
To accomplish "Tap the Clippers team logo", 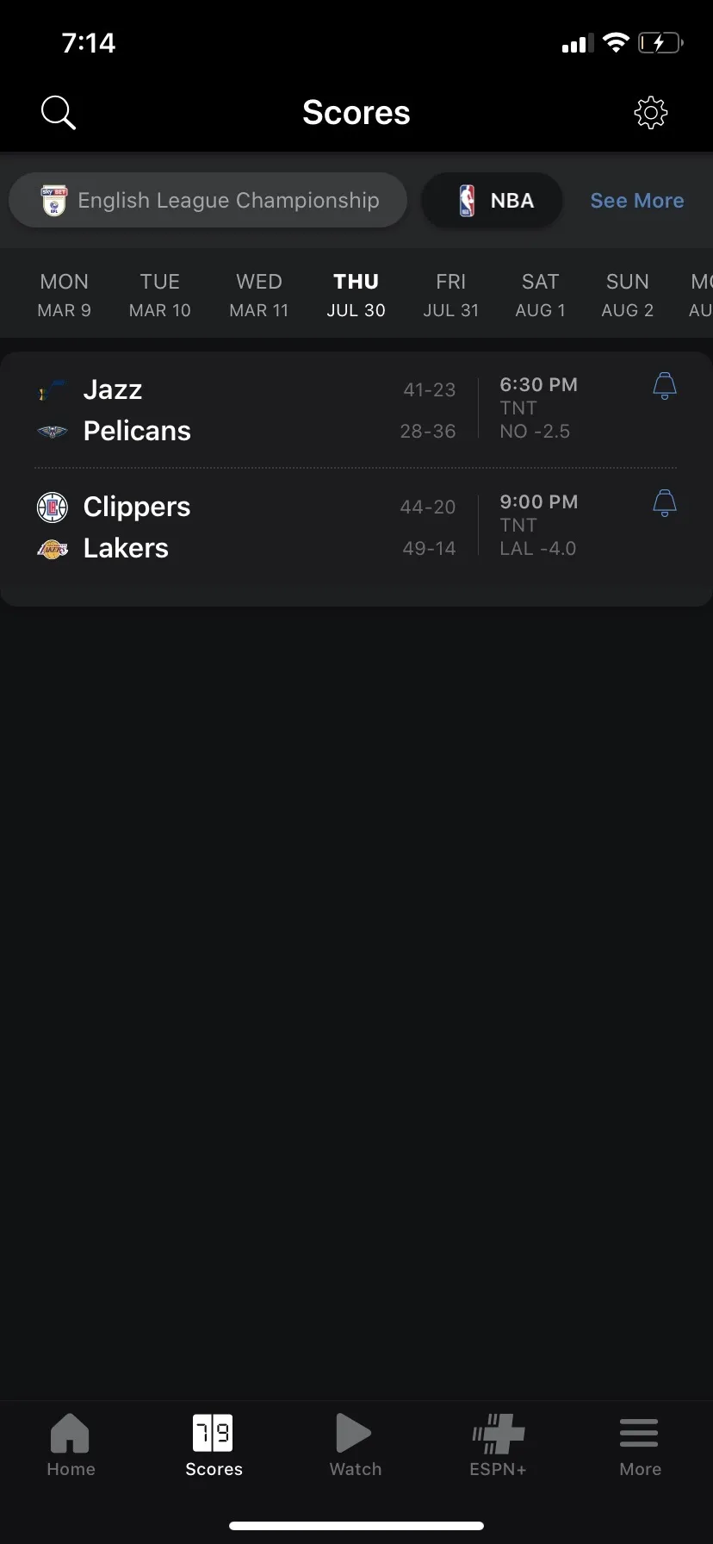I will 53,507.
